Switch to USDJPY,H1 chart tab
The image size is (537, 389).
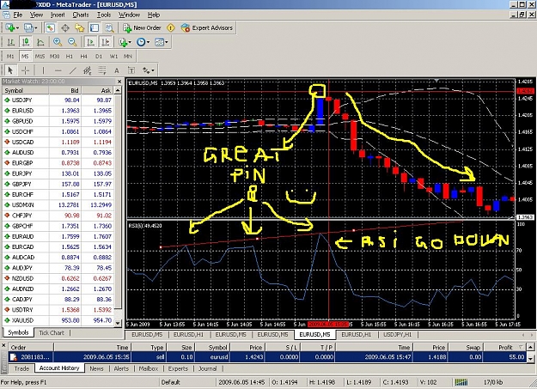click(397, 335)
